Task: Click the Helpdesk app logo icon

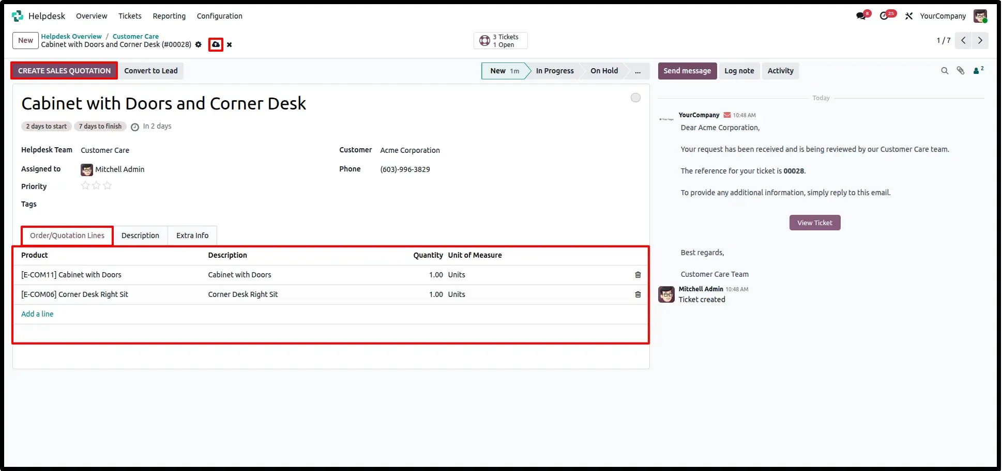Action: 18,16
